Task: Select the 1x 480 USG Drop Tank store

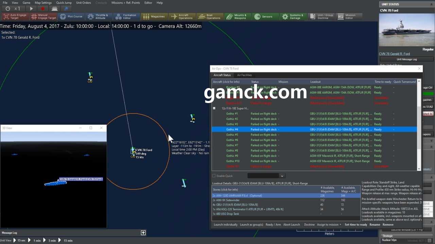Action: [286, 214]
